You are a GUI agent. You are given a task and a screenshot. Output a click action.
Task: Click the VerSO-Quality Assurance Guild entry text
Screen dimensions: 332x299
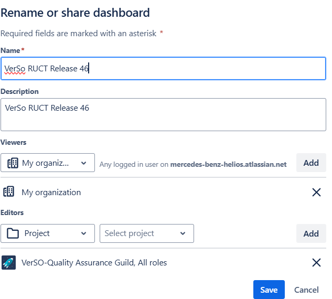94,263
